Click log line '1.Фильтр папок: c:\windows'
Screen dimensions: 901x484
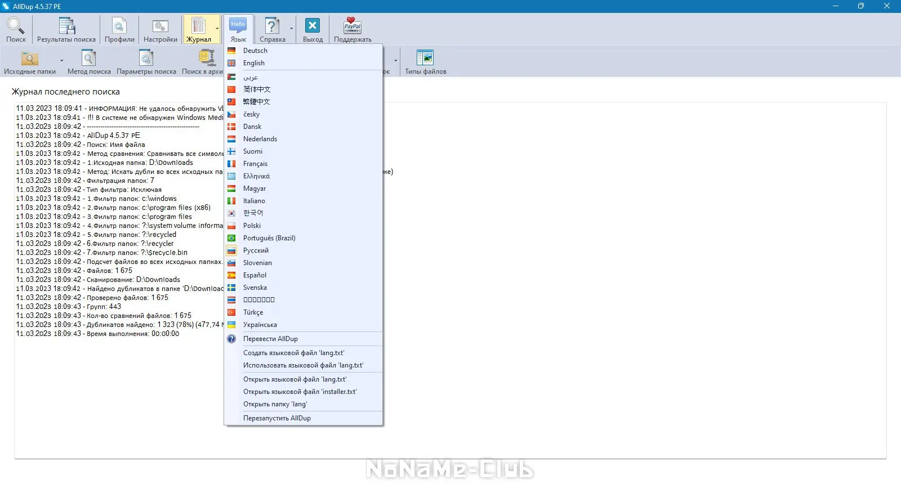click(96, 199)
